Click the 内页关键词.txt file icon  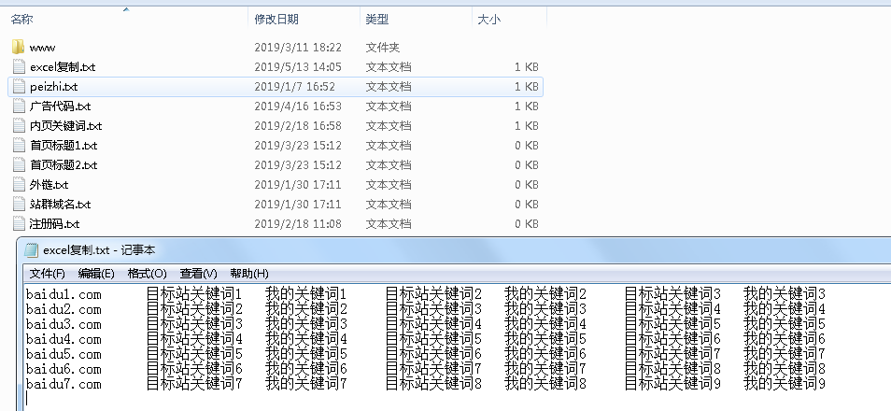pos(19,125)
